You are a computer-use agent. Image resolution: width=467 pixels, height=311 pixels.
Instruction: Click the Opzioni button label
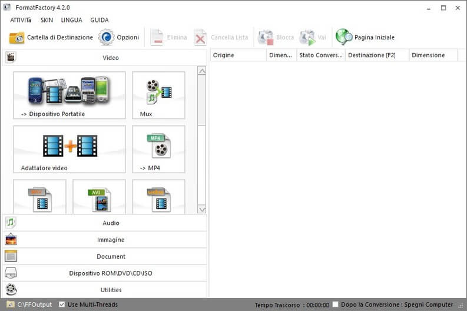(x=128, y=37)
